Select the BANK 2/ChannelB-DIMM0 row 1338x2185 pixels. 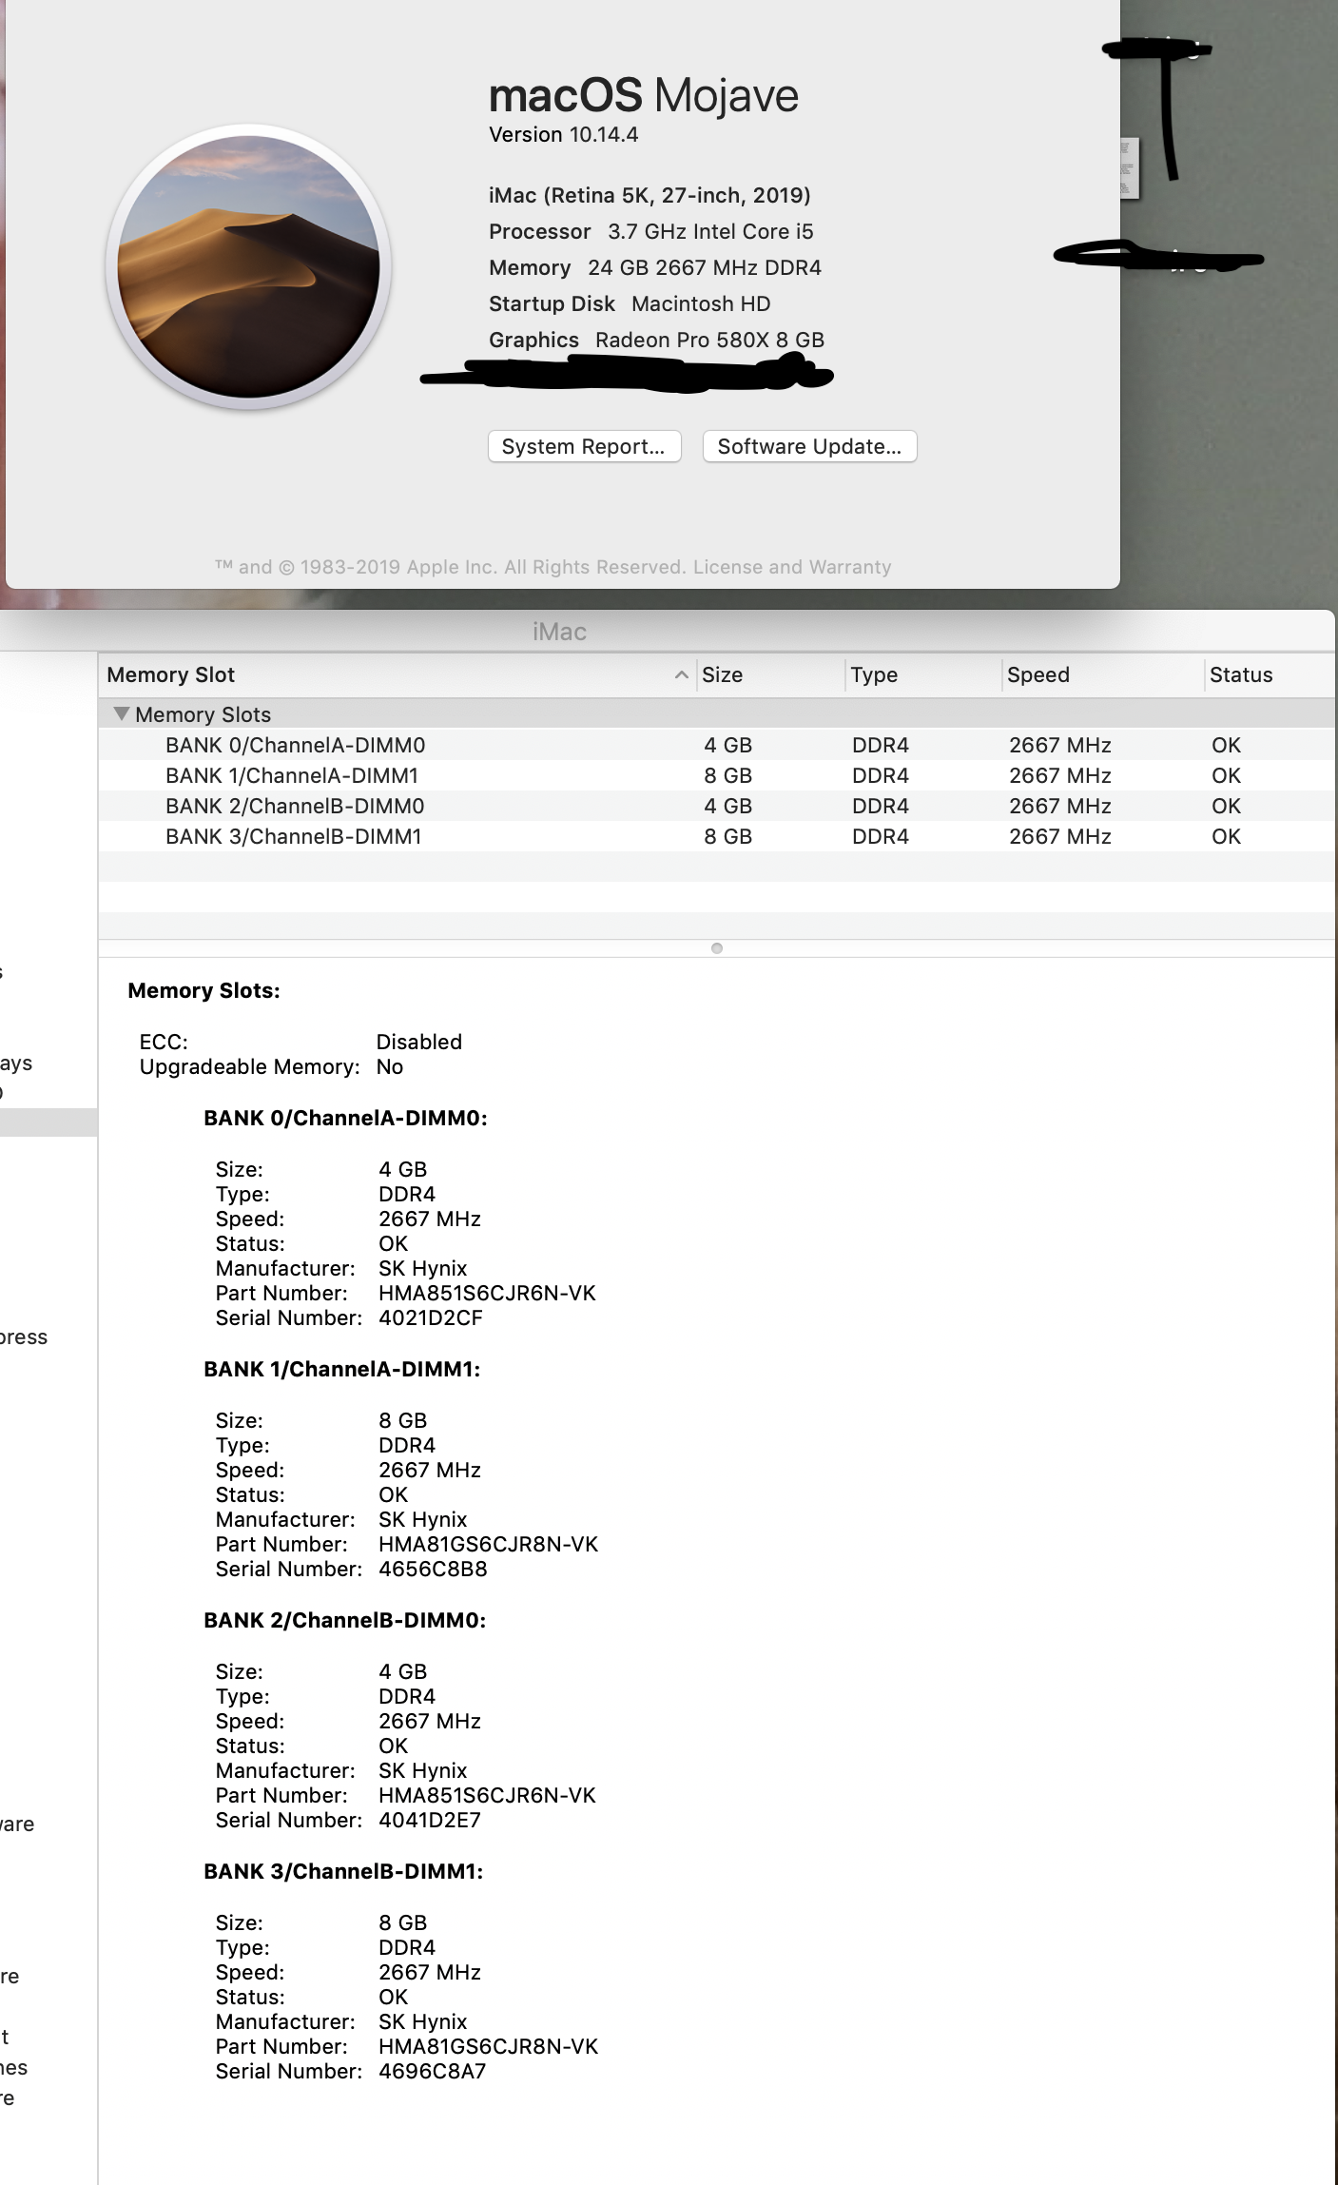pyautogui.click(x=717, y=806)
